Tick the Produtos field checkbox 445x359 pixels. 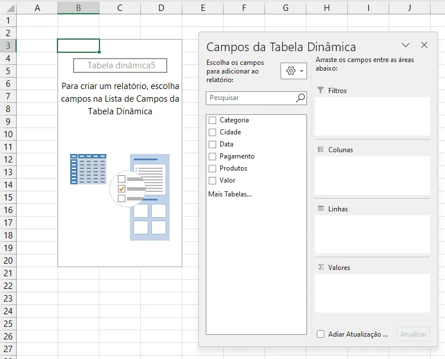(x=212, y=168)
